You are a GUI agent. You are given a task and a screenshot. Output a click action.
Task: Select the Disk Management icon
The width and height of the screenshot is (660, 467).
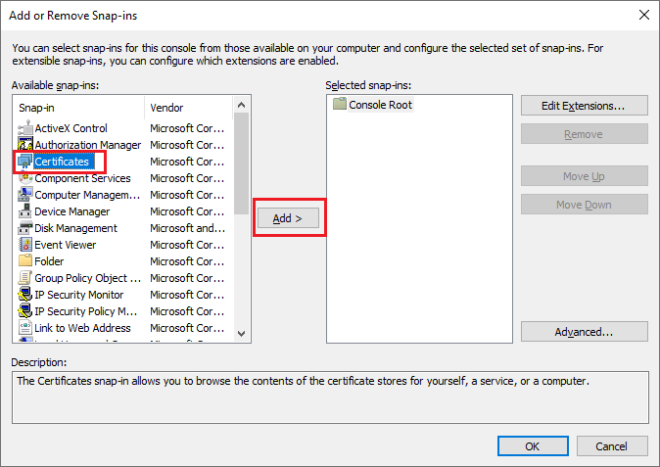click(25, 228)
